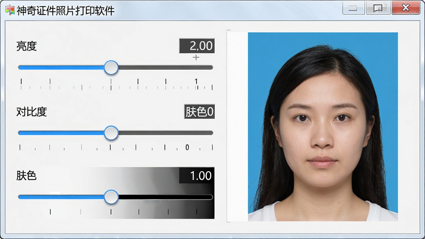Click the tick label 1 under brightness slider
Image resolution: width=425 pixels, height=239 pixels.
196,81
